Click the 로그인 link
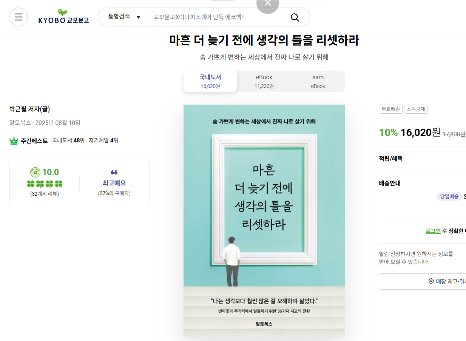This screenshot has height=341, width=466. tap(433, 231)
